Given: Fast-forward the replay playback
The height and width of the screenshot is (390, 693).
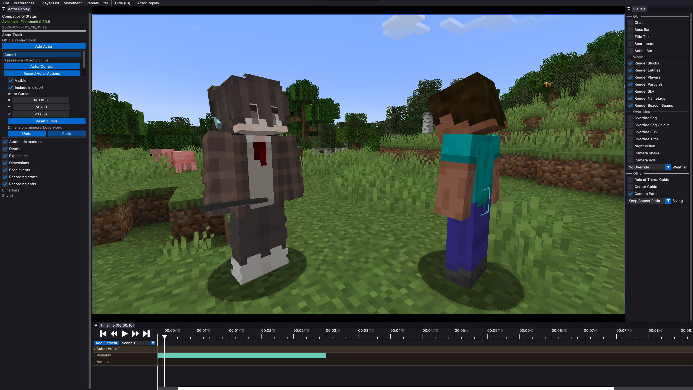Looking at the screenshot, I should click(x=135, y=334).
